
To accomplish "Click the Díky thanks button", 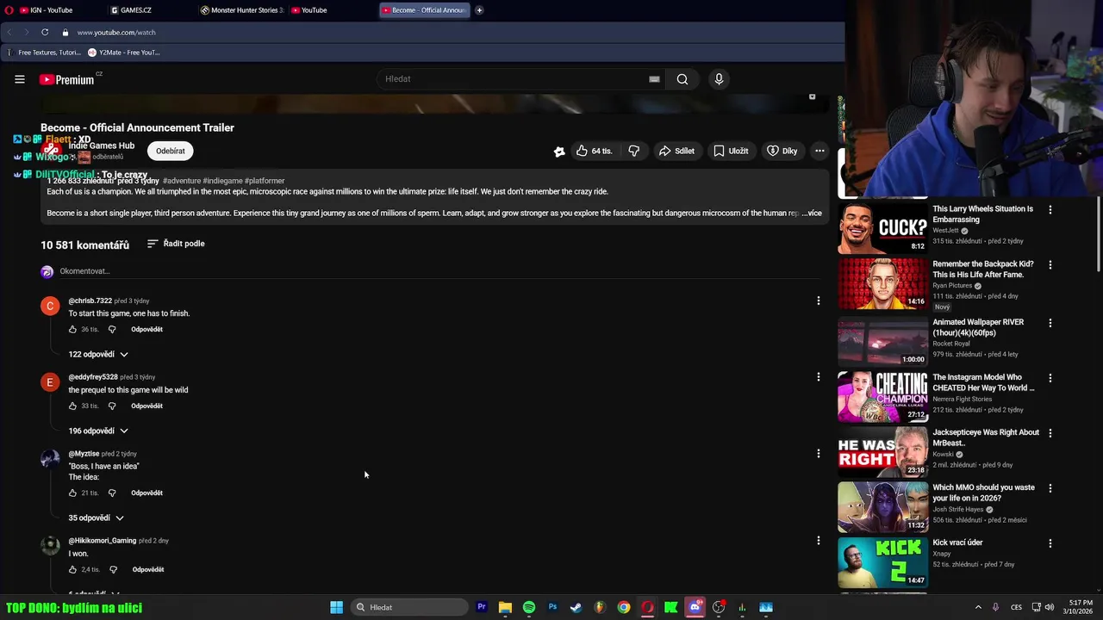I will (782, 151).
